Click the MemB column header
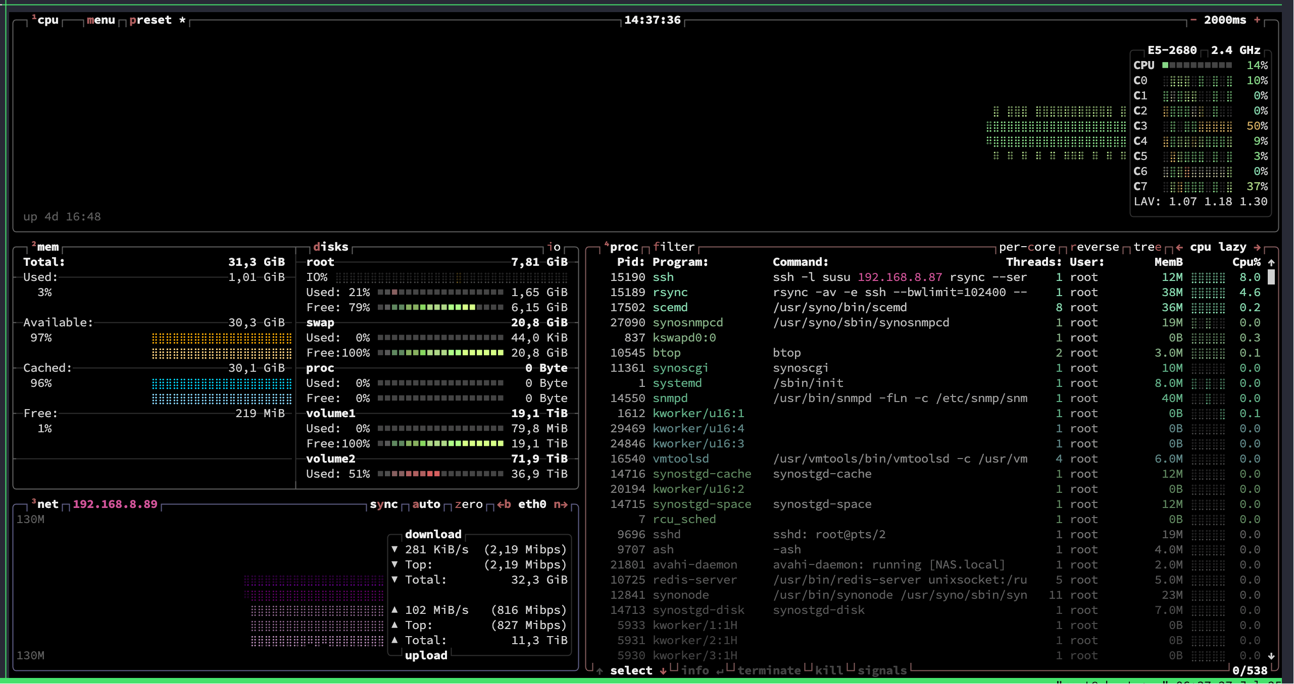 tap(1169, 262)
